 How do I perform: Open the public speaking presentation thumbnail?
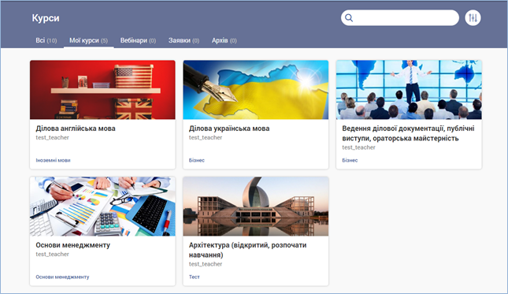409,90
